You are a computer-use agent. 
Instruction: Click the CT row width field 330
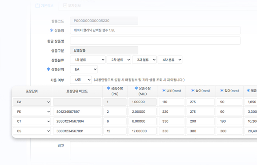[x=172, y=121]
